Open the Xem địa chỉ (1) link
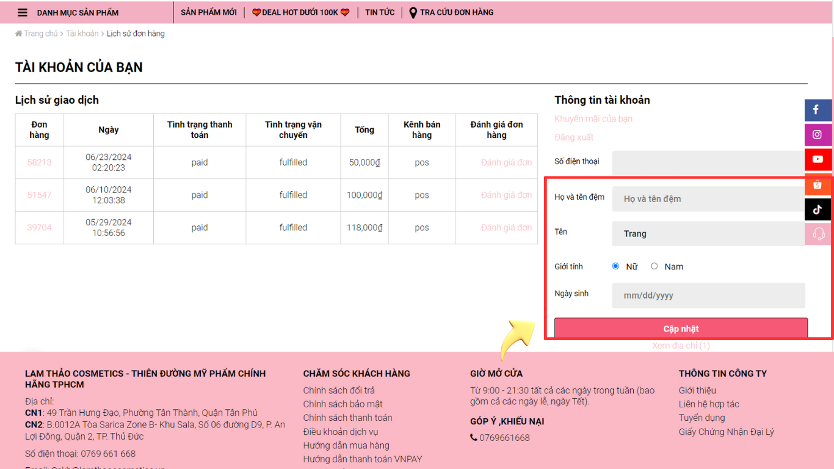 pos(681,346)
